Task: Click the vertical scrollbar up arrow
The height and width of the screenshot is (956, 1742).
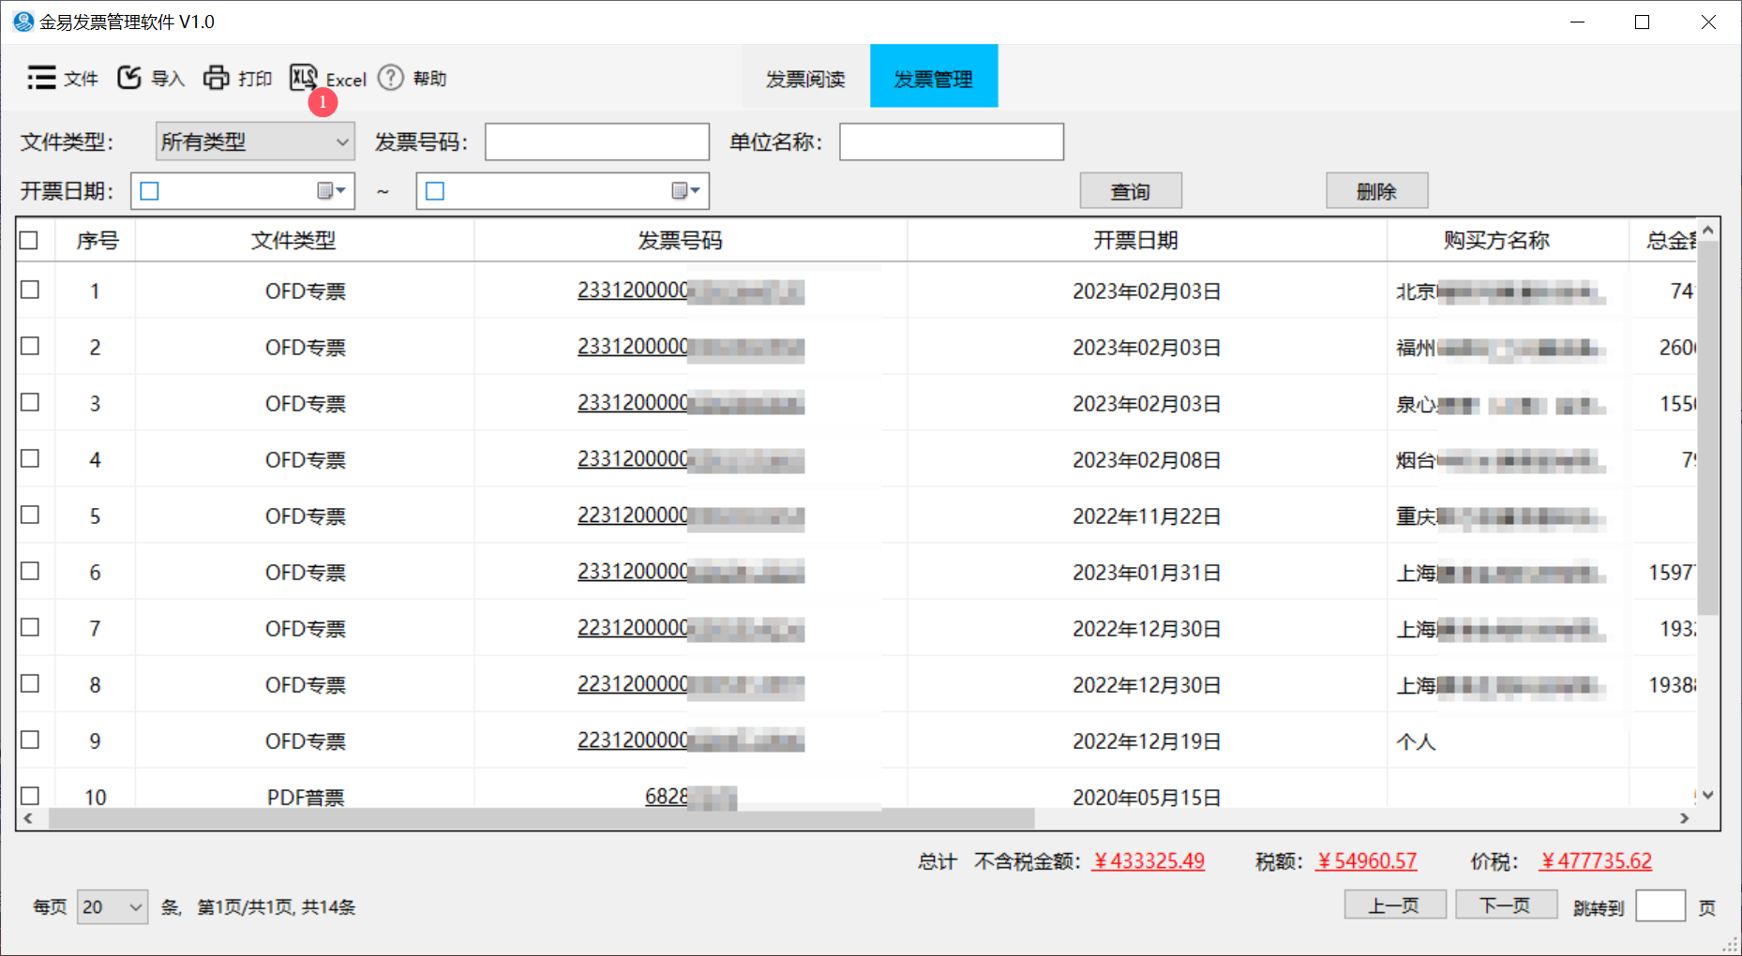Action: [x=1708, y=230]
